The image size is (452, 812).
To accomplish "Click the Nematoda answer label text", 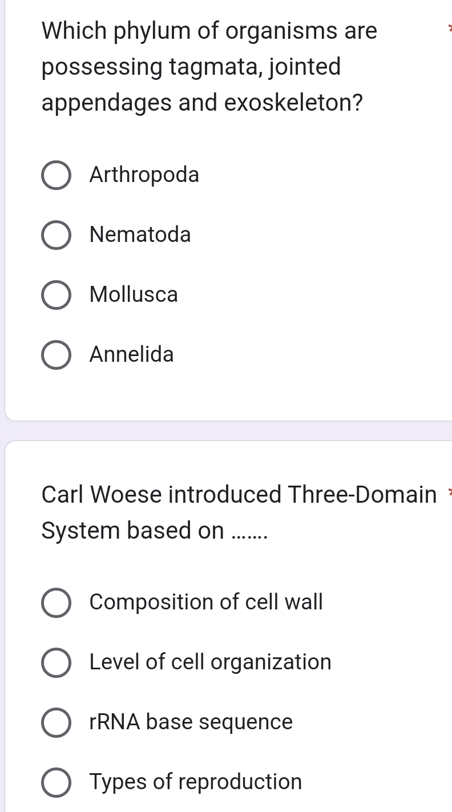I will click(140, 235).
